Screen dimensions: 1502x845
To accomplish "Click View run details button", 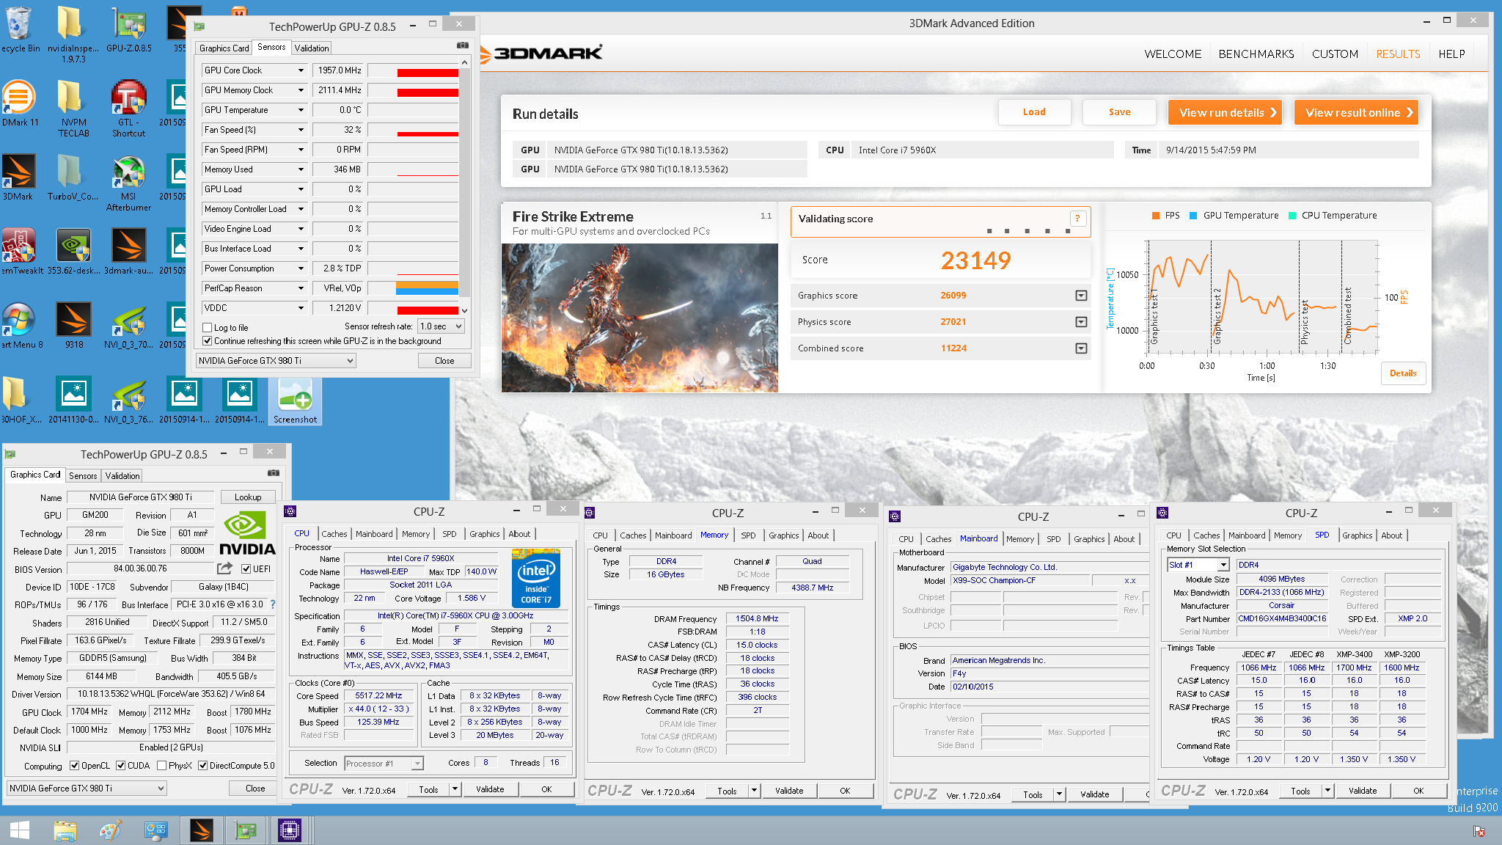I will coord(1225,113).
